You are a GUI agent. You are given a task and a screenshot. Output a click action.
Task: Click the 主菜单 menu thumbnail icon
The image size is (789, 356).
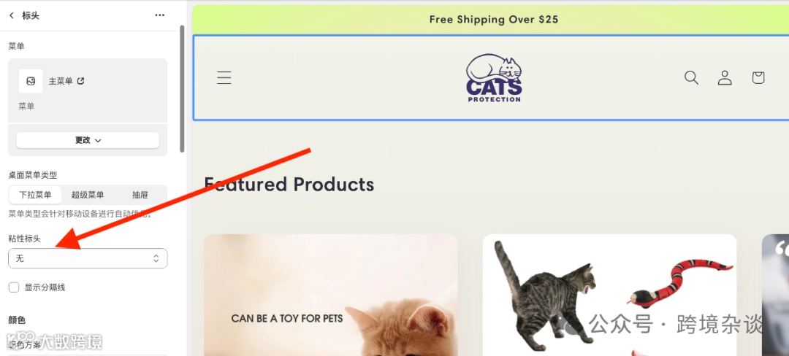pos(31,81)
